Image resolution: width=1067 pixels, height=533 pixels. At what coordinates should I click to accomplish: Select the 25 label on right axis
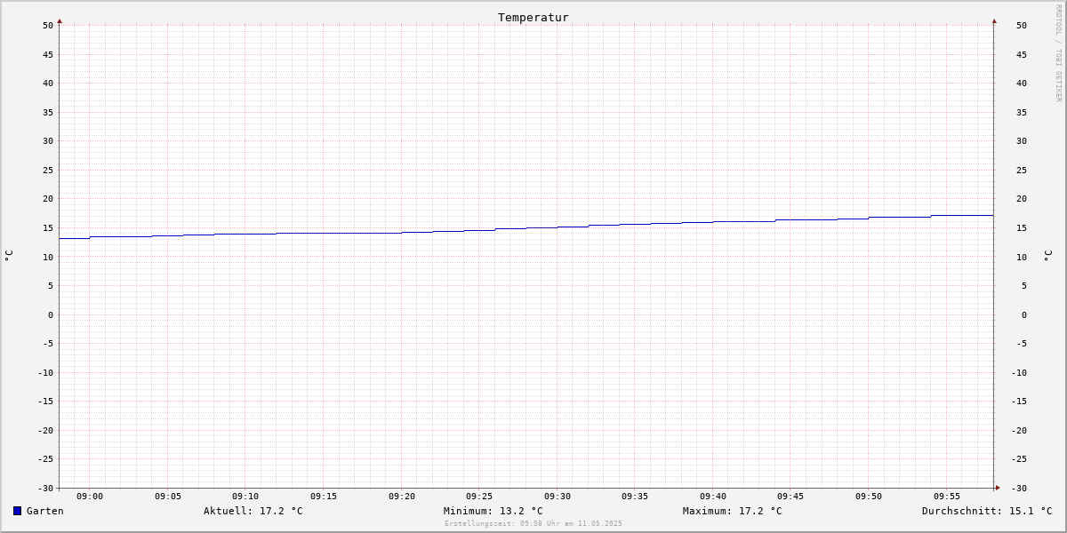pyautogui.click(x=1022, y=170)
